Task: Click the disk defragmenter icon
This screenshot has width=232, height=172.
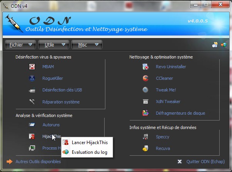Action: tap(146, 113)
